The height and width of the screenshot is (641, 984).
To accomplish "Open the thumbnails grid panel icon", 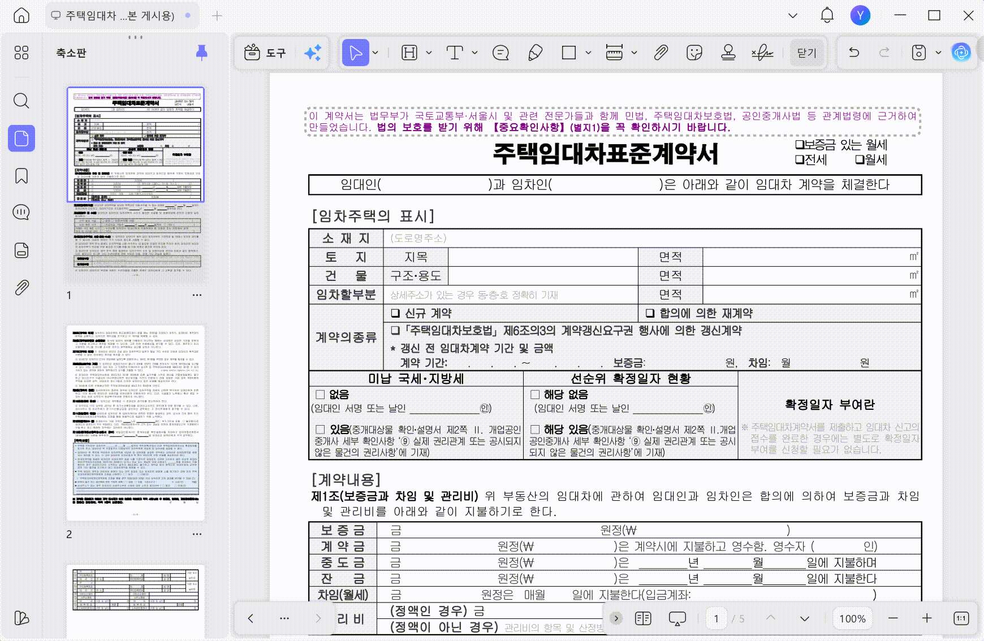I will (x=21, y=53).
